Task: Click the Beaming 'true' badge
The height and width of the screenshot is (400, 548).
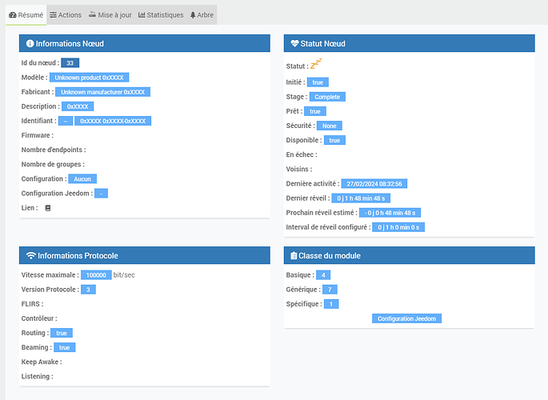Action: tap(64, 347)
